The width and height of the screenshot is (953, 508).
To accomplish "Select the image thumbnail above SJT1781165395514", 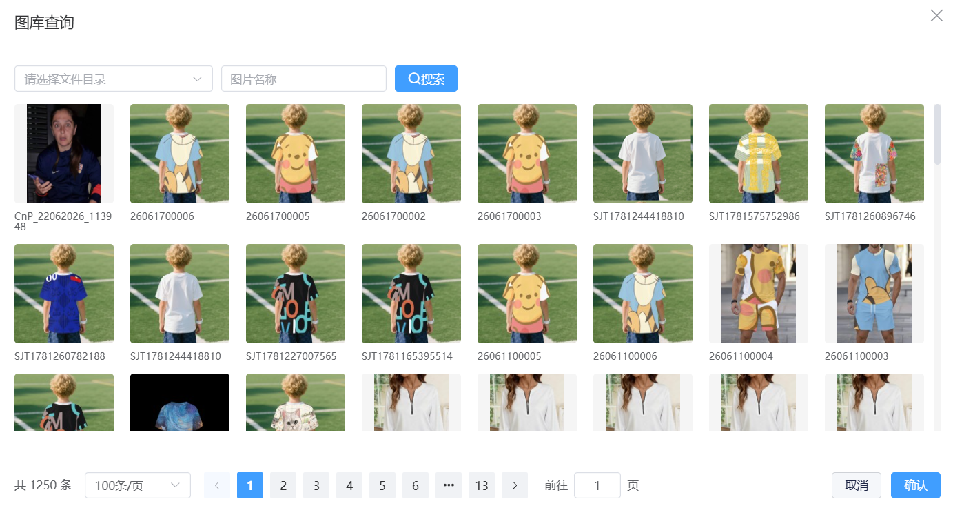I will 411,294.
